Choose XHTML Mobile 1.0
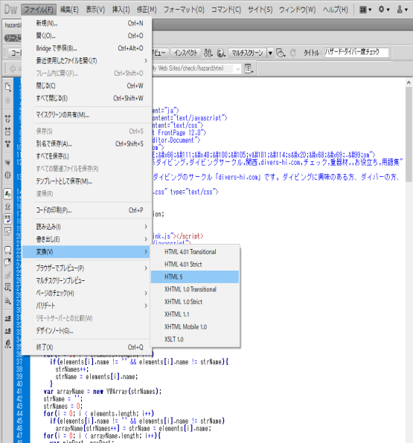 pos(195,326)
